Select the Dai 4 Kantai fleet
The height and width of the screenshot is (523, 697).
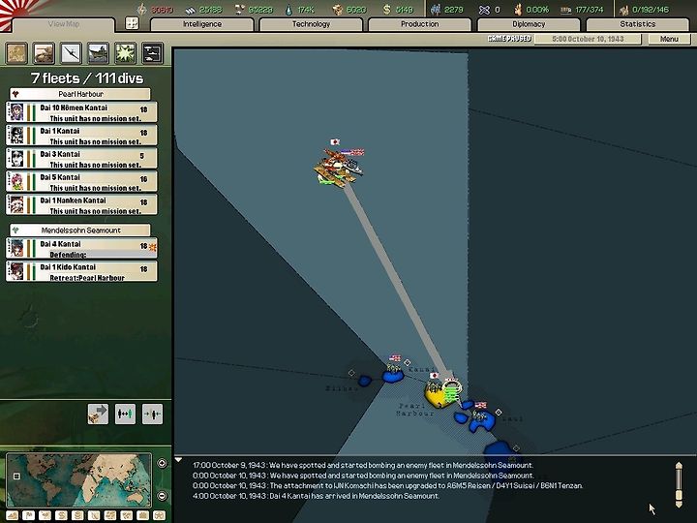coord(81,248)
